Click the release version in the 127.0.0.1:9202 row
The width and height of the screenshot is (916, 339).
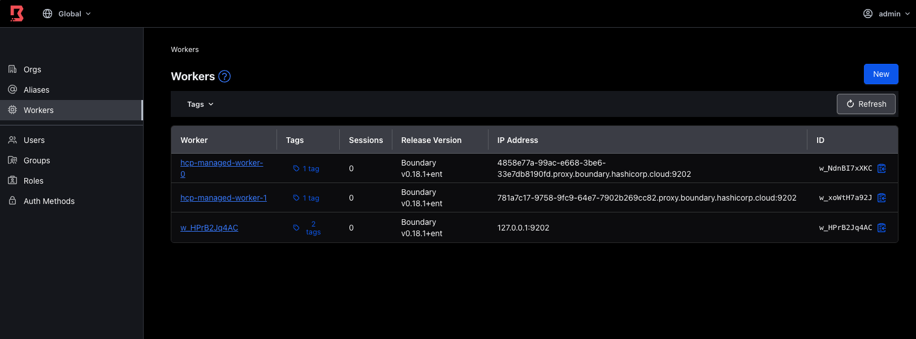(x=422, y=228)
